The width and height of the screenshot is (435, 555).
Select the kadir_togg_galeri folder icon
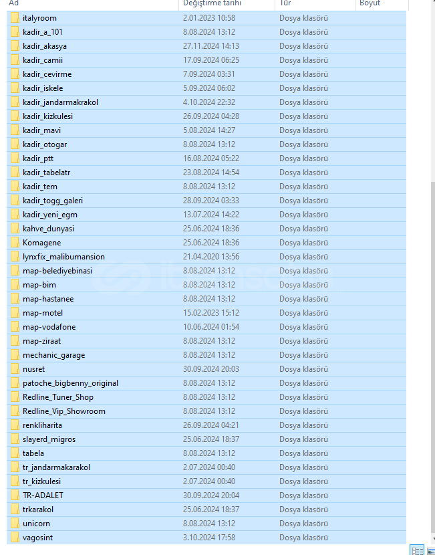click(x=15, y=201)
